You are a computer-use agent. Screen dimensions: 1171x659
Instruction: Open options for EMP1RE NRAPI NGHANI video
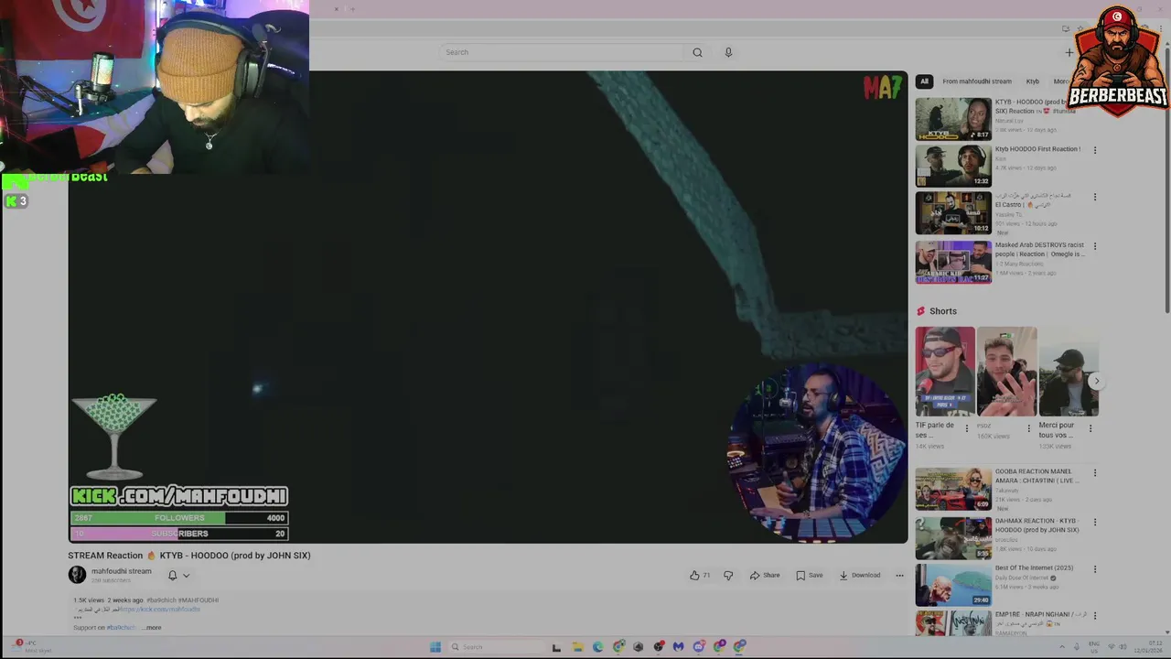coord(1095,616)
